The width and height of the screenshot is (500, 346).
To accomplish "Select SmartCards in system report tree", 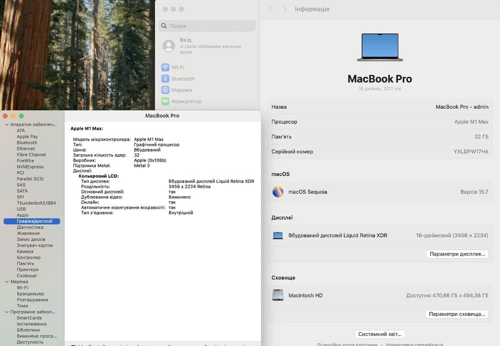I will click(x=29, y=318).
